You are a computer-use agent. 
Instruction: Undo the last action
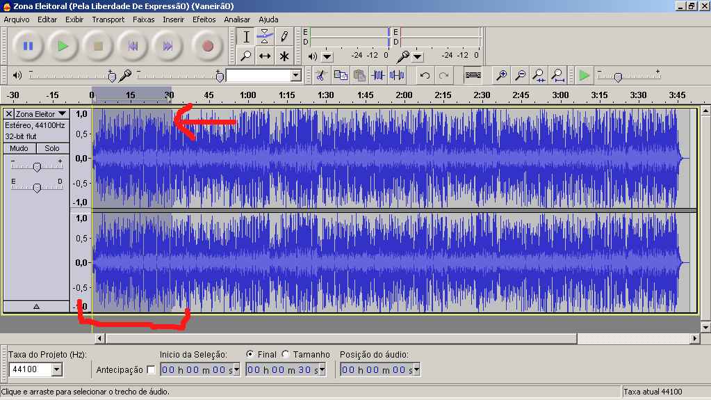pos(425,75)
